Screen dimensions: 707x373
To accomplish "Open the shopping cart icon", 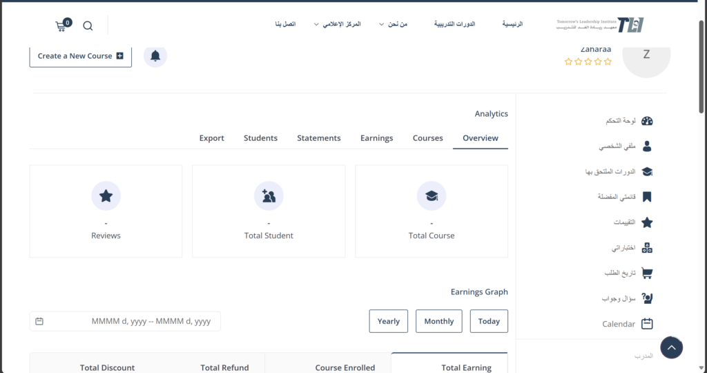I will (63, 26).
